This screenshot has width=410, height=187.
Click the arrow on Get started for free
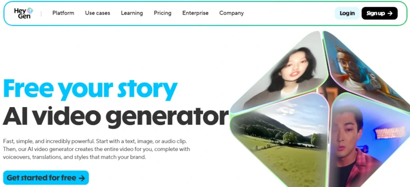(82, 178)
